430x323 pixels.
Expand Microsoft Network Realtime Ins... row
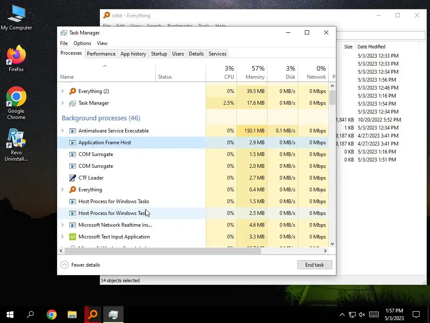(x=62, y=225)
